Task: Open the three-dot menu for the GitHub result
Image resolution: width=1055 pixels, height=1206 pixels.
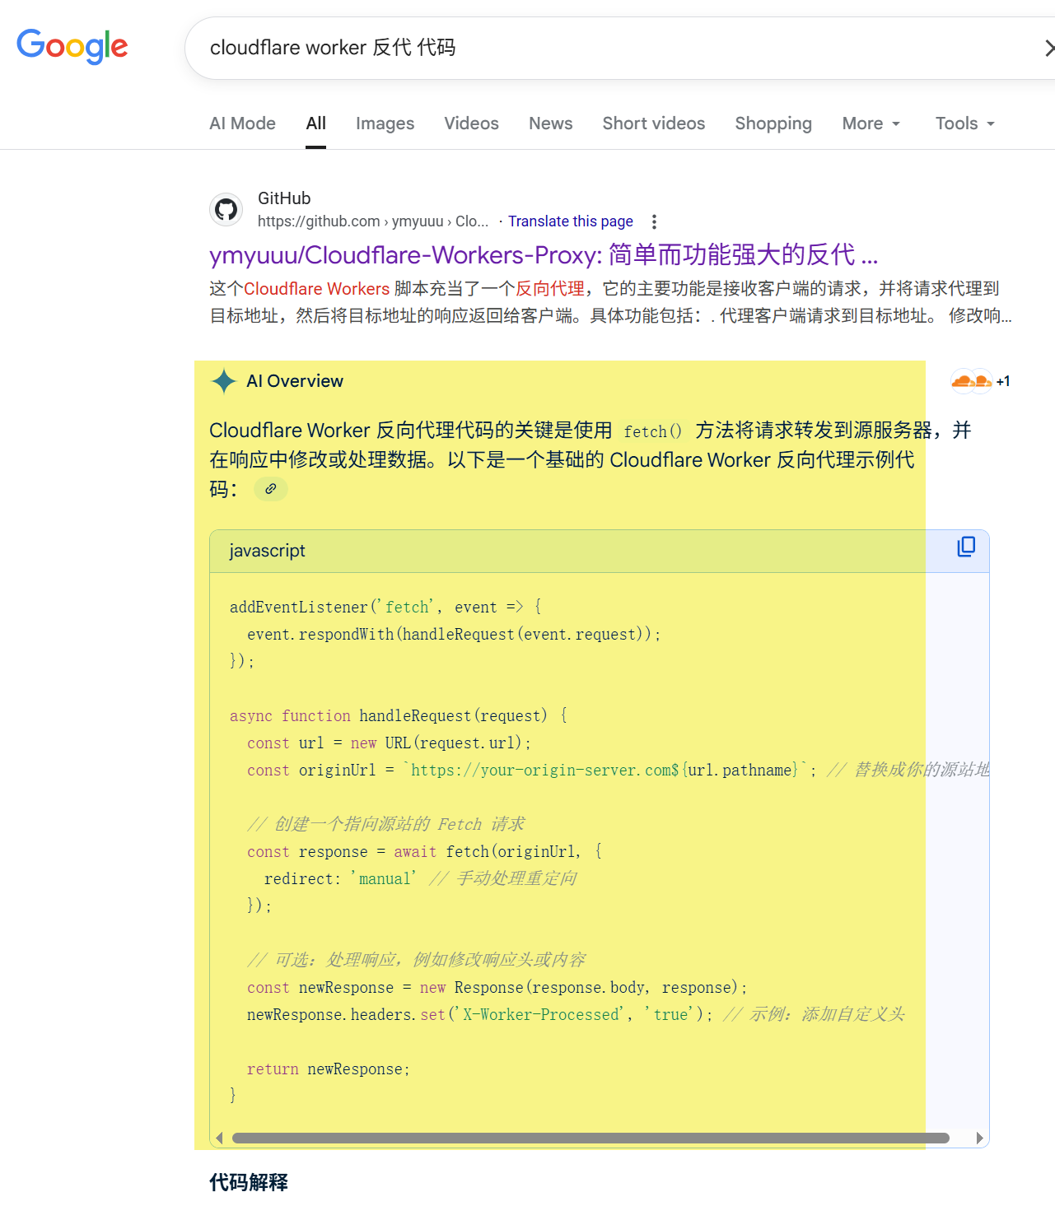Action: click(654, 221)
